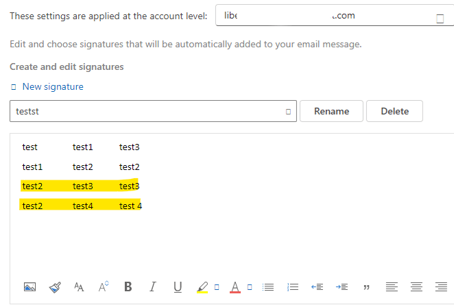The width and height of the screenshot is (454, 305).
Task: Expand highlight color options arrow
Action: coord(217,287)
